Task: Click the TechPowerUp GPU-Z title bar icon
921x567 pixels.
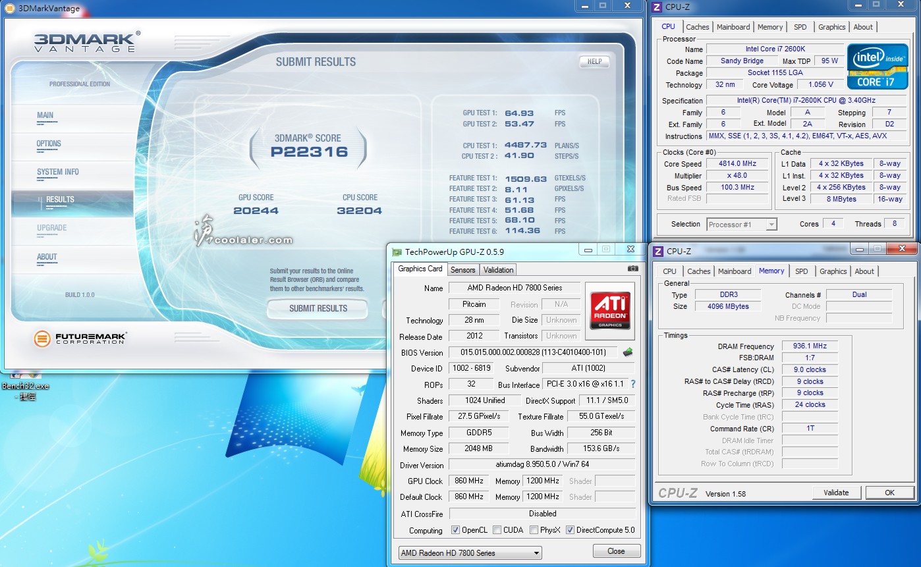Action: 397,252
